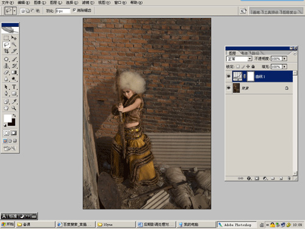The image size is (305, 229).
Task: Delete layer trash icon
Action: pyautogui.click(x=289, y=178)
